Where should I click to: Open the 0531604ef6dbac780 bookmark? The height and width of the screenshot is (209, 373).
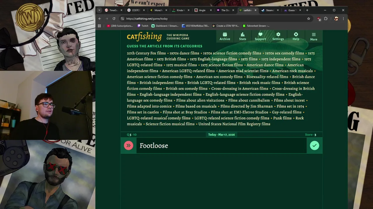195,26
